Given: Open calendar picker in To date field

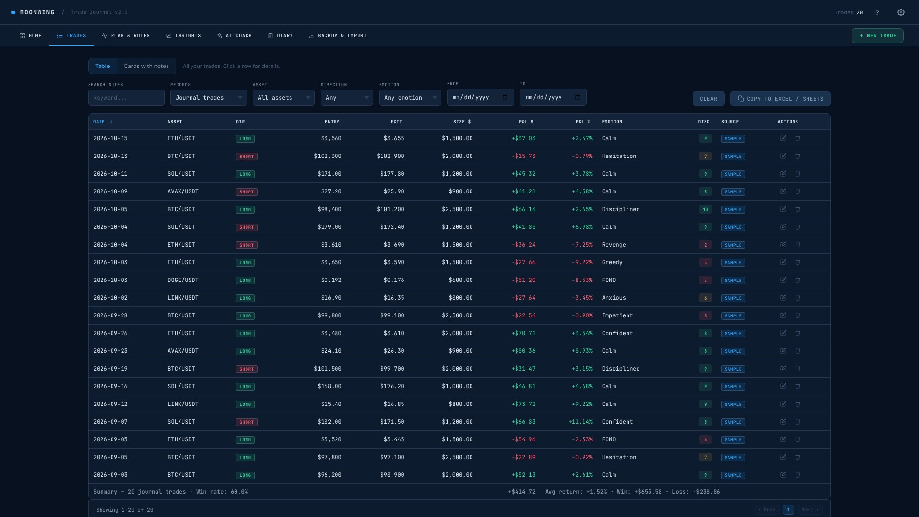Looking at the screenshot, I should 578,97.
